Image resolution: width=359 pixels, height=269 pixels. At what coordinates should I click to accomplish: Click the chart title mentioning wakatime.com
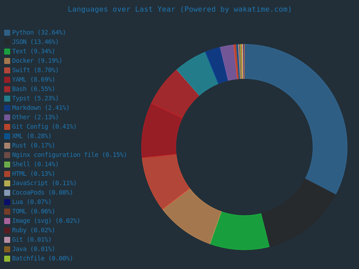point(179,9)
